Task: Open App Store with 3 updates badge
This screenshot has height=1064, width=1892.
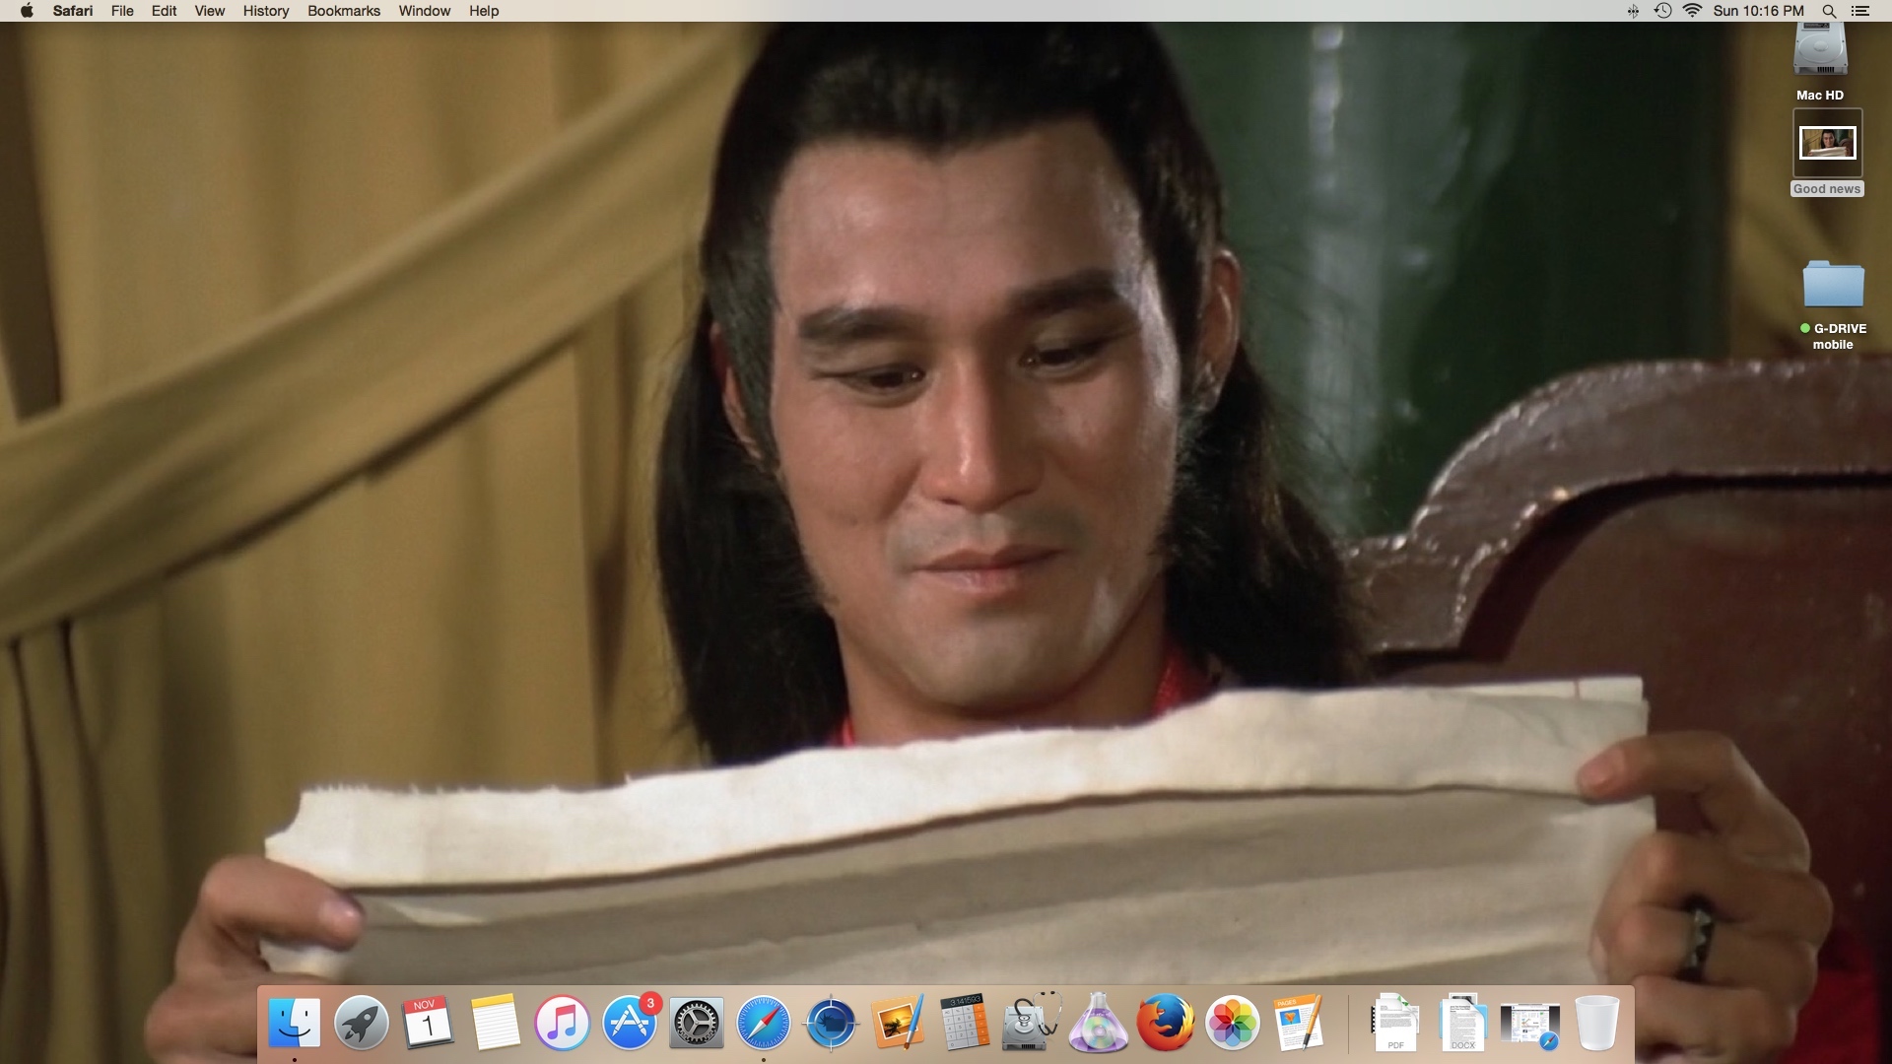Action: (630, 1023)
